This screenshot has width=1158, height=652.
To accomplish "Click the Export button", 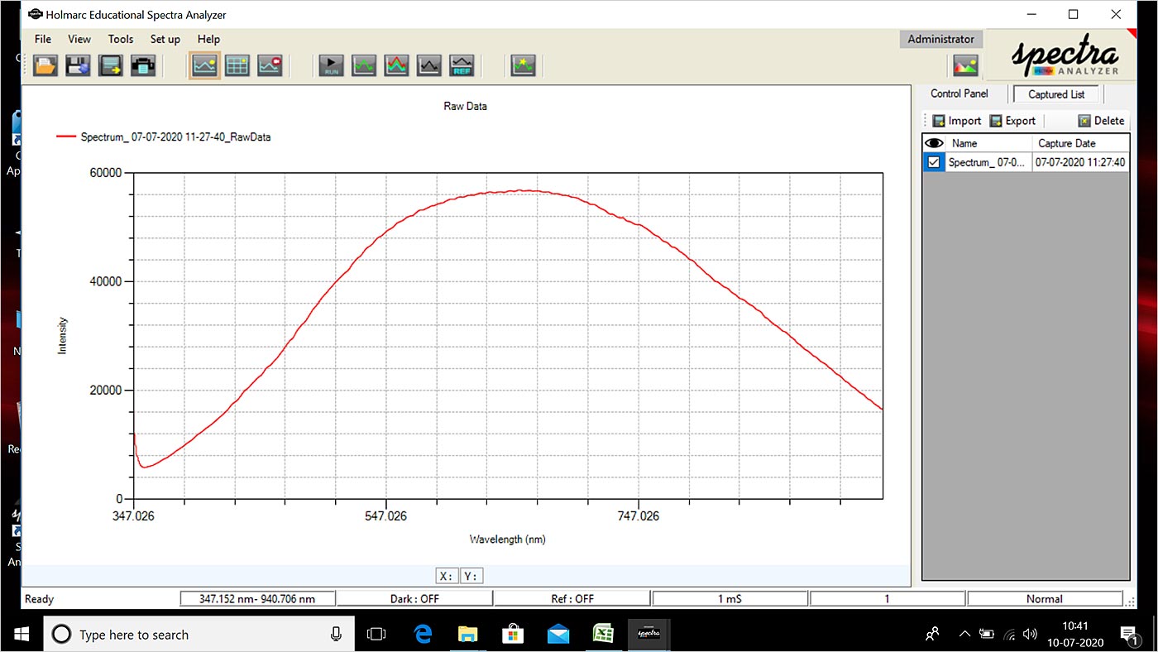I will tap(1012, 121).
